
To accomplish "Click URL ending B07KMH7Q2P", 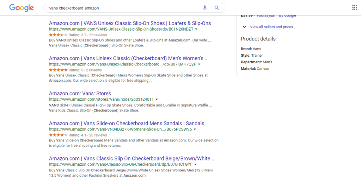I will (123, 64).
